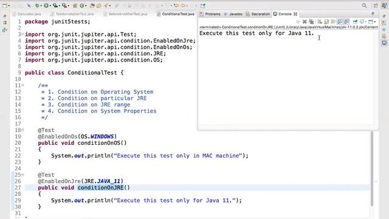Minimize the Console view panel

373,13
